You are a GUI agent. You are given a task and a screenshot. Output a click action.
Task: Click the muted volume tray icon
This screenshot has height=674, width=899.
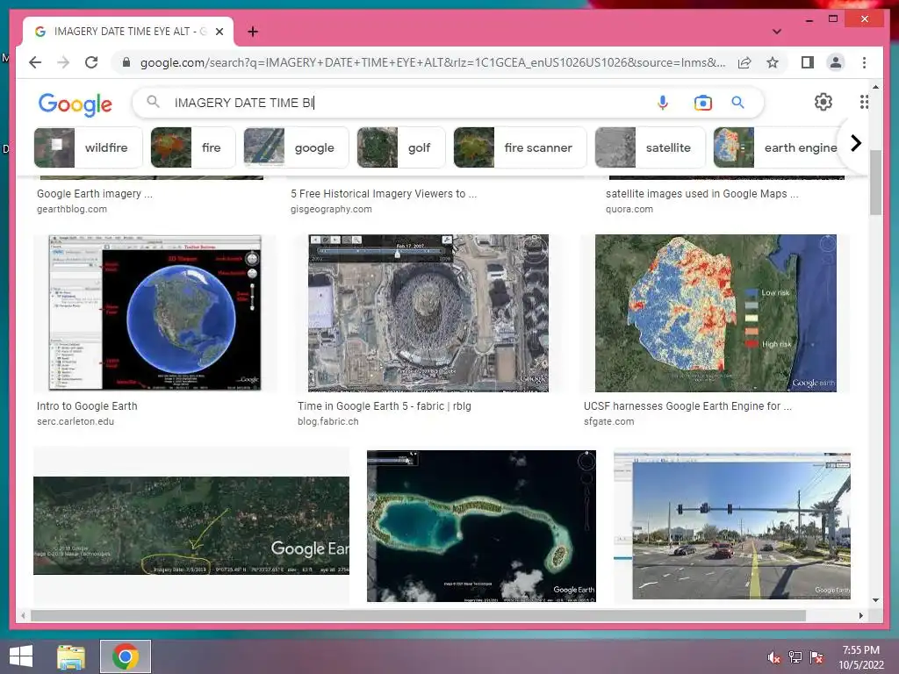pos(774,657)
